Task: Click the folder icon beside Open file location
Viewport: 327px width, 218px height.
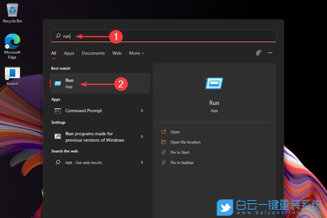Action: point(163,142)
